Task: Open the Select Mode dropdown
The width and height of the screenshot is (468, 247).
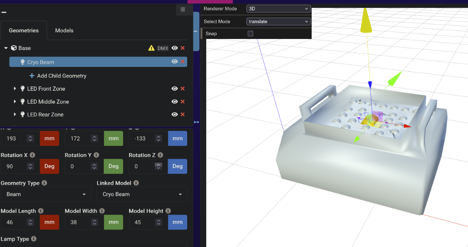Action: pyautogui.click(x=278, y=21)
